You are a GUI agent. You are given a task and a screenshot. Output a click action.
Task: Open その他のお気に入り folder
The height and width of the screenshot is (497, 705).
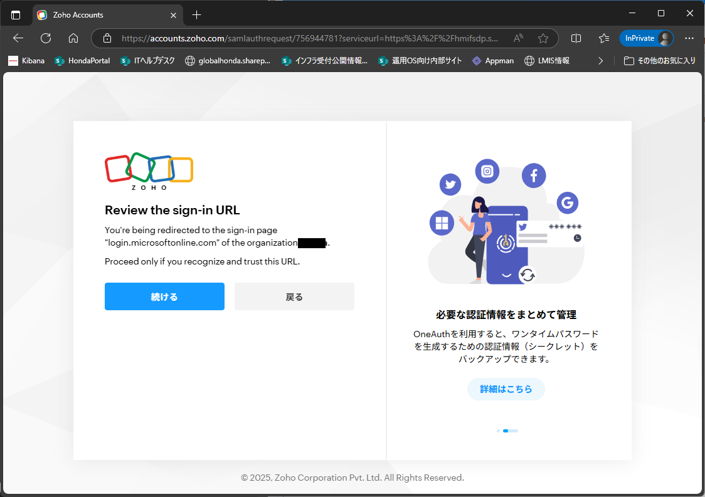click(660, 61)
